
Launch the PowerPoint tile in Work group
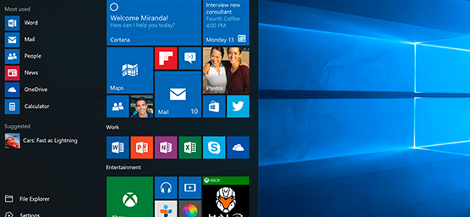(x=142, y=148)
